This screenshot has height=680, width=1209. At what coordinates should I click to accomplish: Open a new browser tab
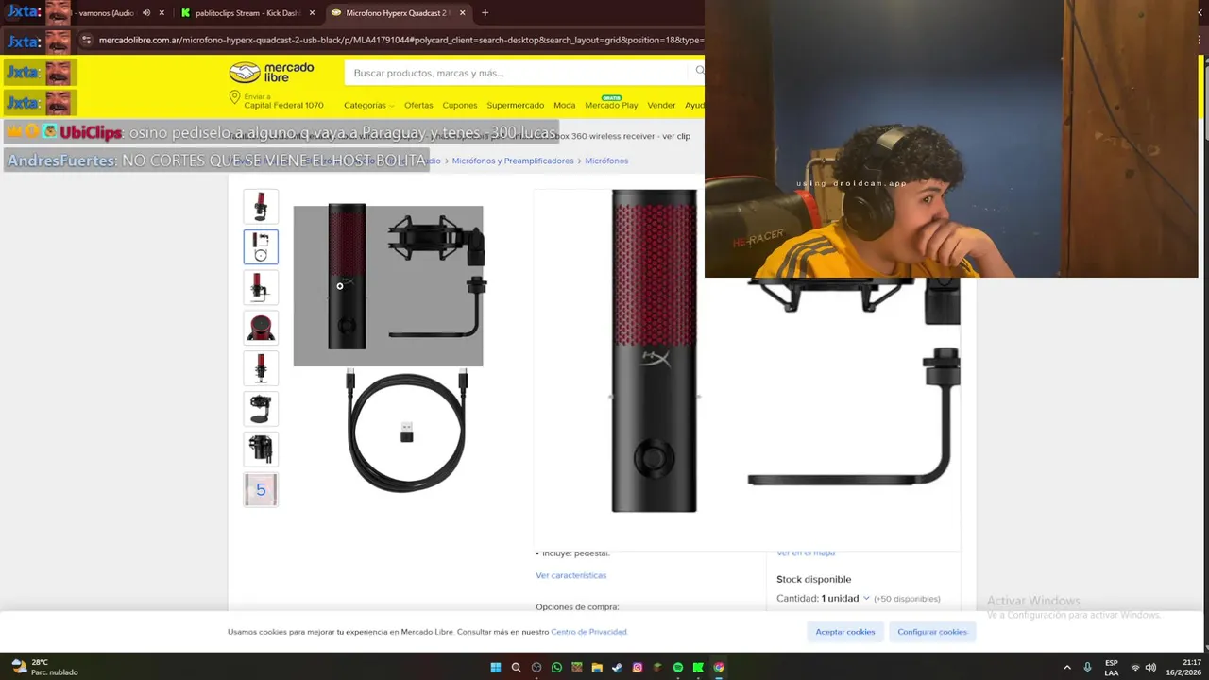pos(485,13)
